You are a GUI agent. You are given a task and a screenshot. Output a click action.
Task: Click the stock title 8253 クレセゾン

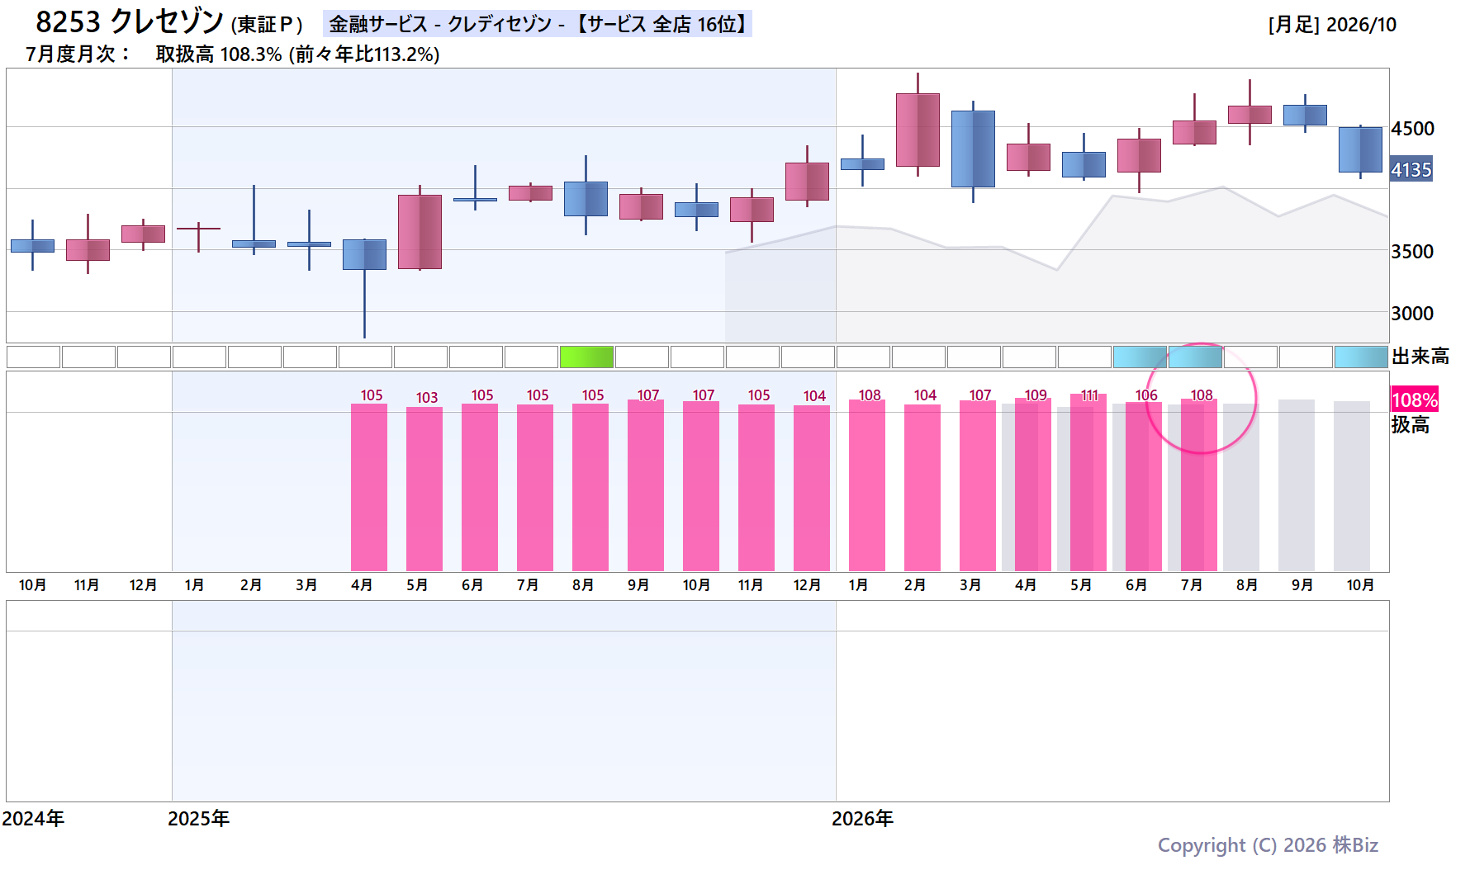click(130, 22)
